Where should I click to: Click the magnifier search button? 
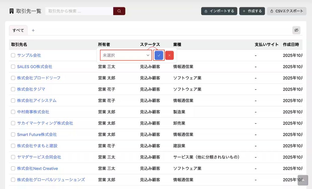pyautogui.click(x=119, y=11)
